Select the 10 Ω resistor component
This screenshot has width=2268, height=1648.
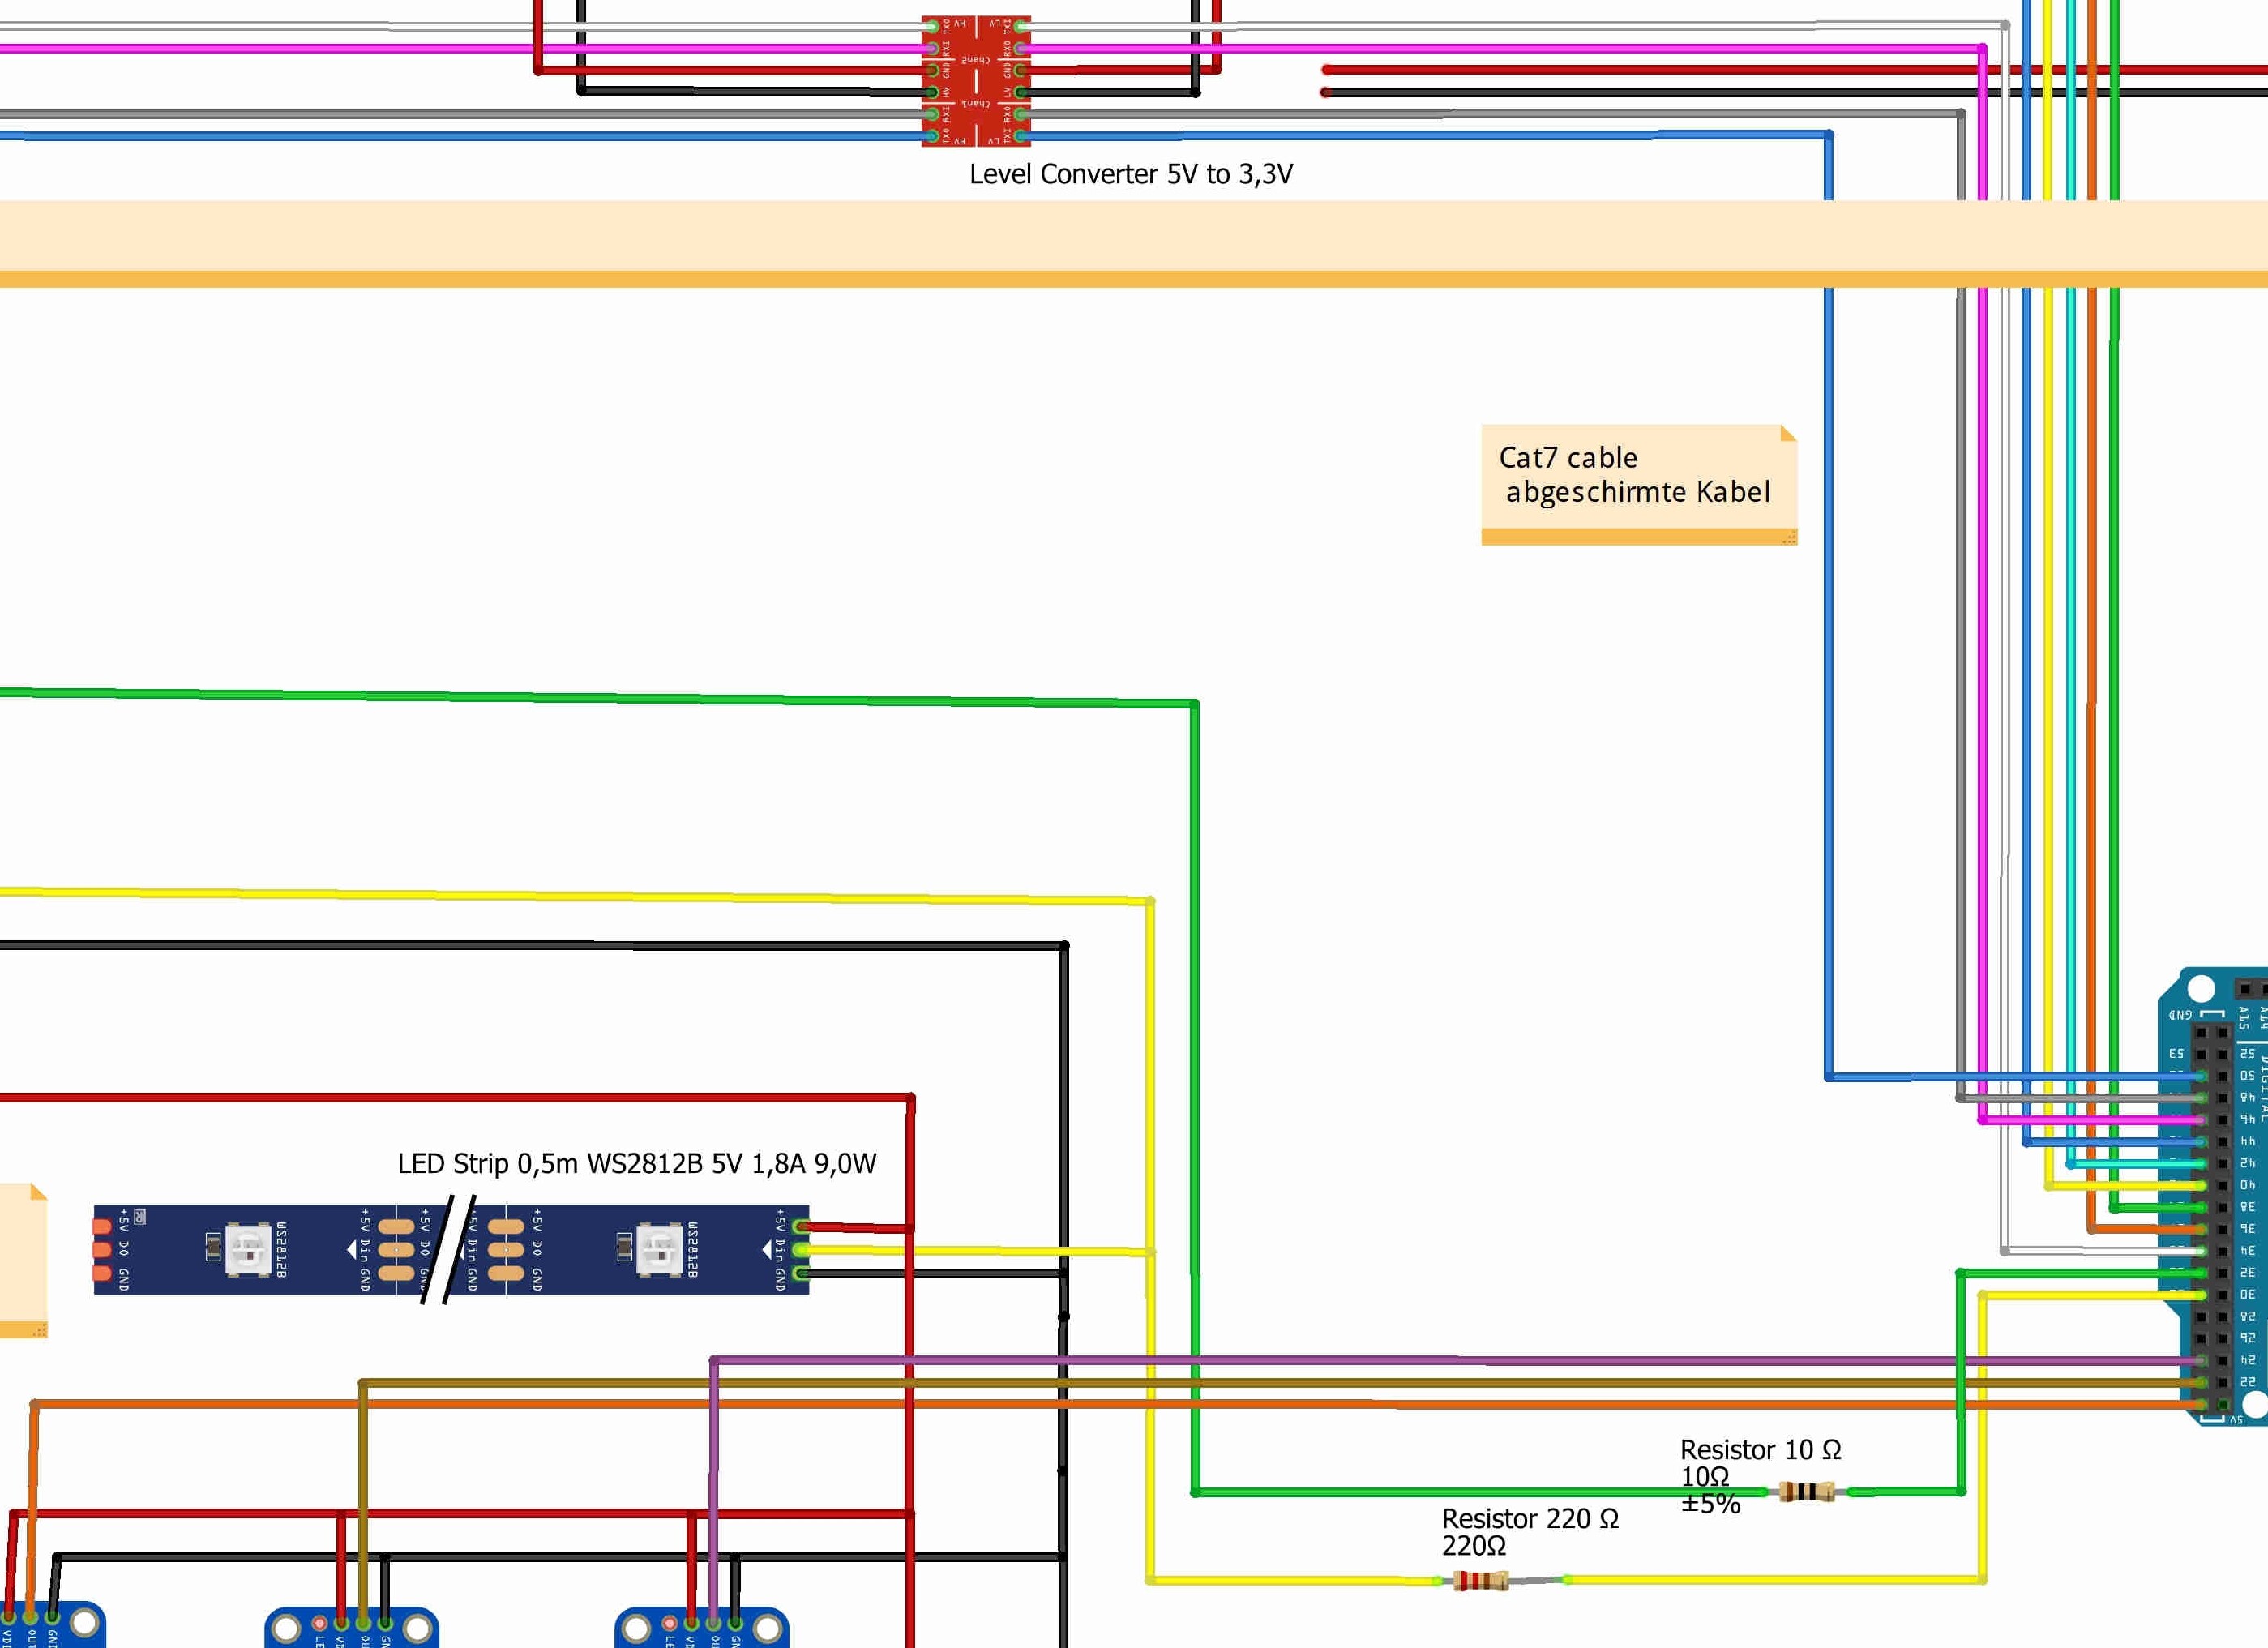click(x=1807, y=1492)
